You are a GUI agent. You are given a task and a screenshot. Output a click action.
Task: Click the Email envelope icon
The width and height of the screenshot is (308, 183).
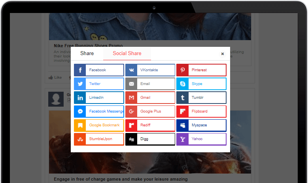click(131, 84)
